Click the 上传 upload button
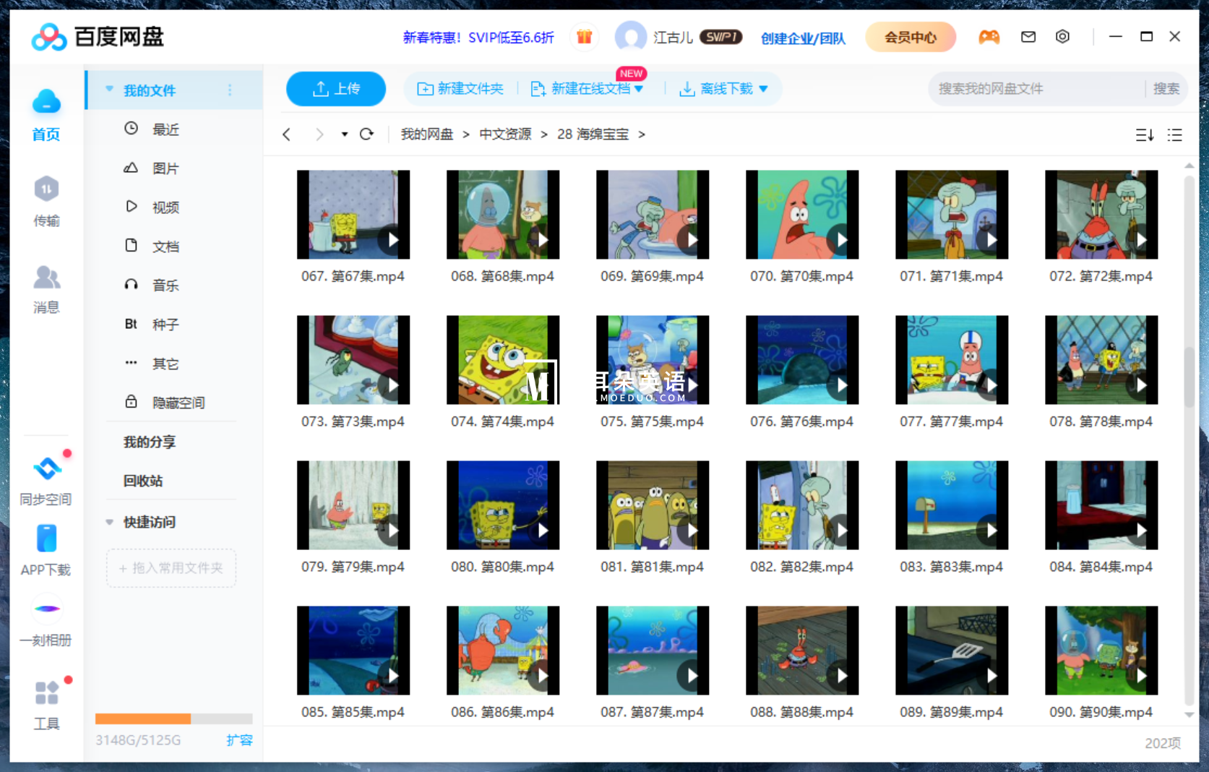 pos(335,88)
